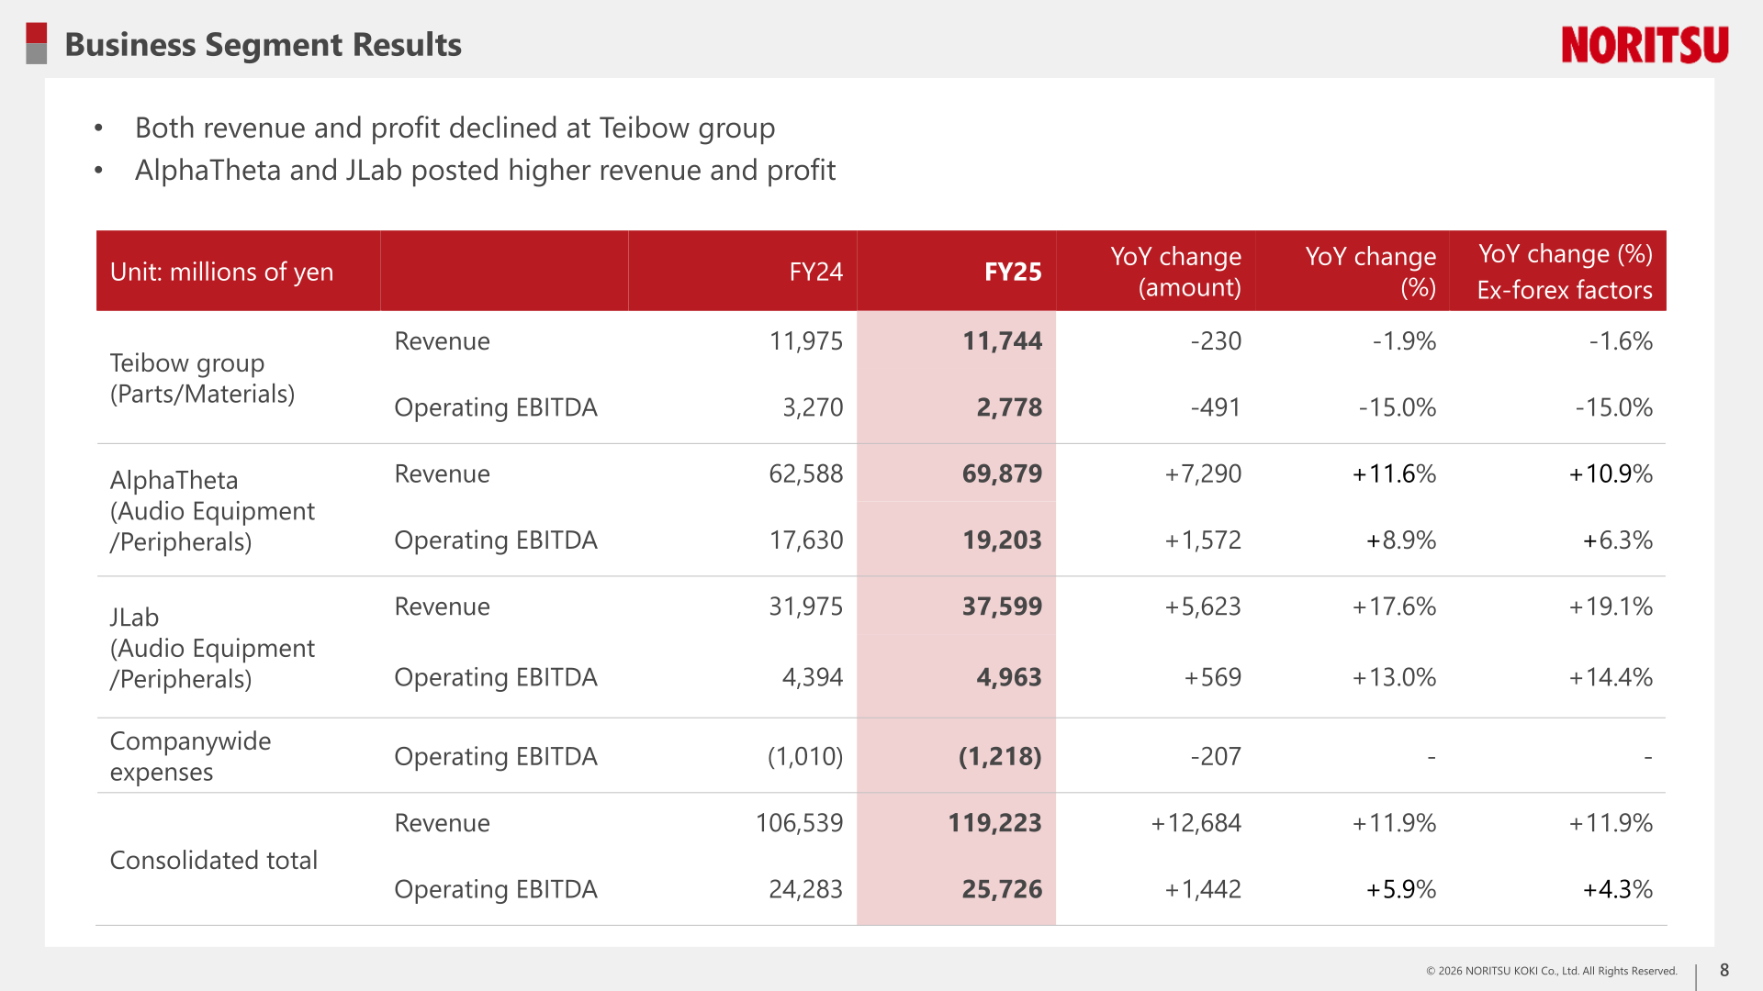Select the Business Segment Results title

click(264, 45)
